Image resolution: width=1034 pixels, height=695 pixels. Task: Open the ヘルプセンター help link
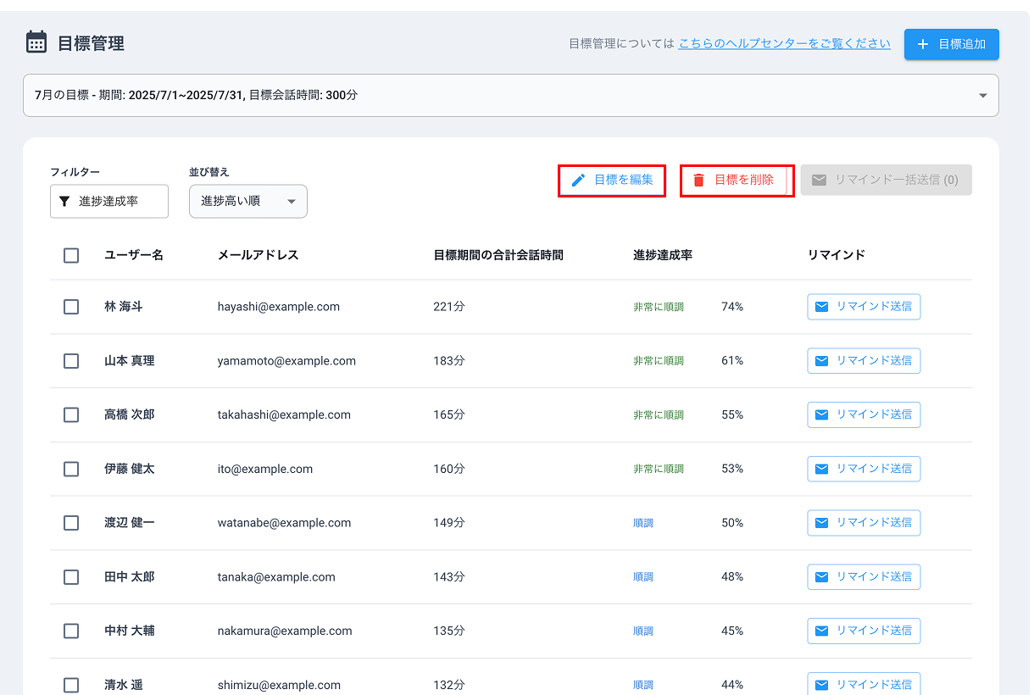point(784,43)
